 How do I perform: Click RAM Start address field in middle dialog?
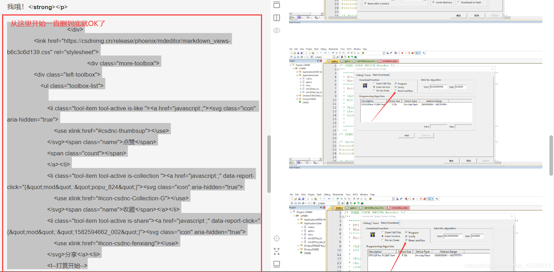click(438, 87)
